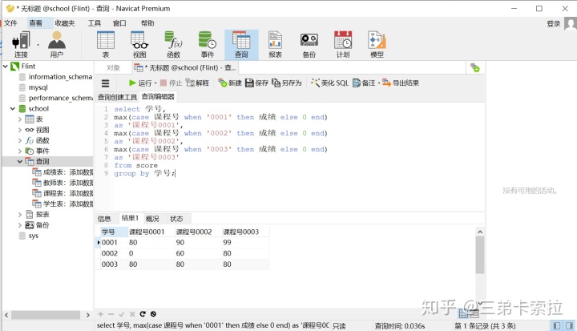Save the query with 保存
This screenshot has height=331, width=577.
(257, 83)
